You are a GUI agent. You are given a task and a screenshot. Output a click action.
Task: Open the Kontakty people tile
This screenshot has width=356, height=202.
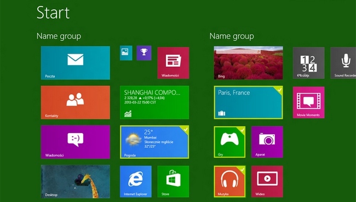(76, 102)
